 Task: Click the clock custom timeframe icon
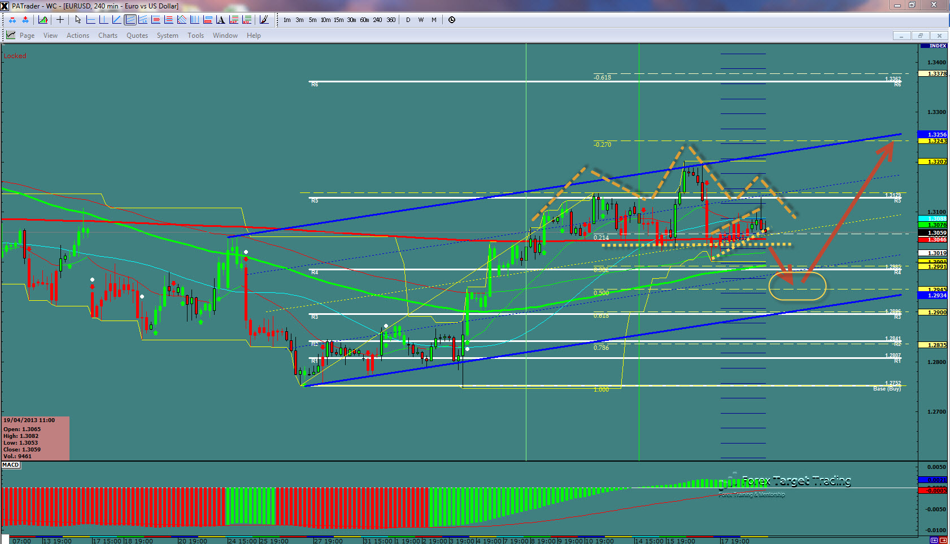coord(452,20)
